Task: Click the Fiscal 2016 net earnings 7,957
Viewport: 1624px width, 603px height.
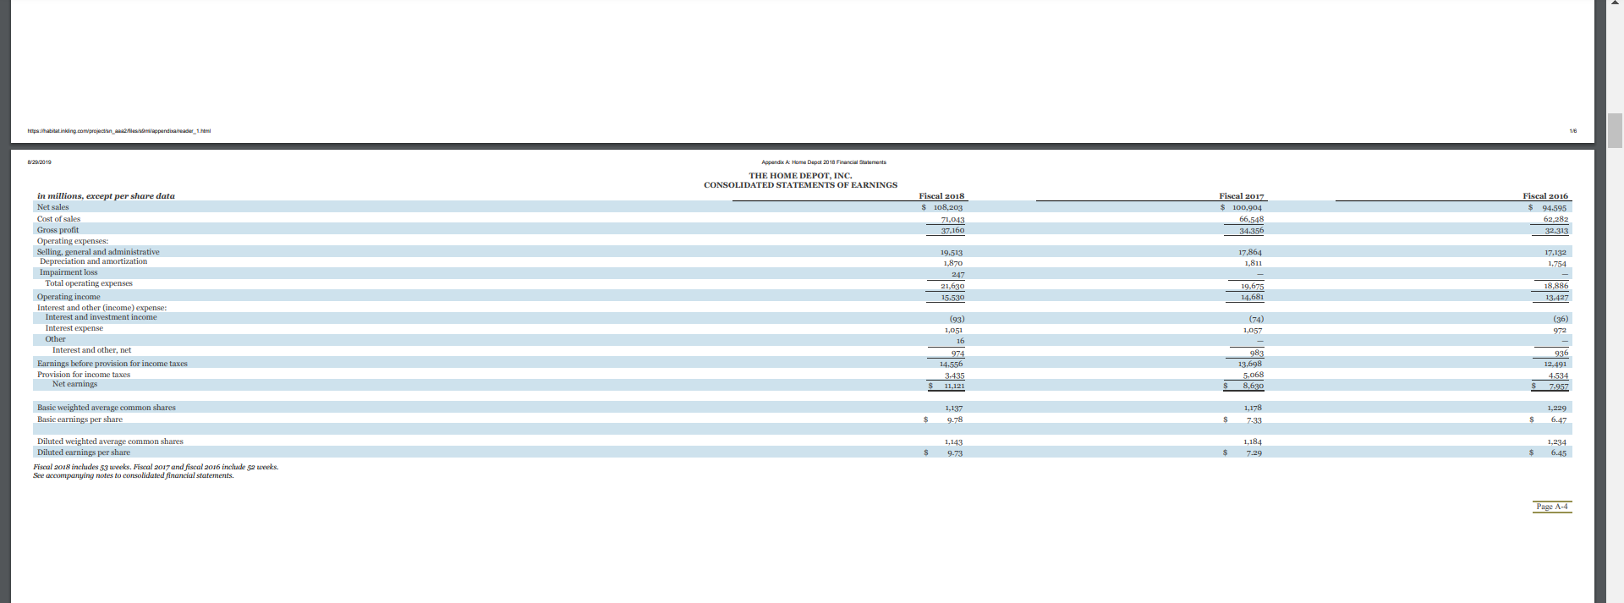Action: 1558,386
